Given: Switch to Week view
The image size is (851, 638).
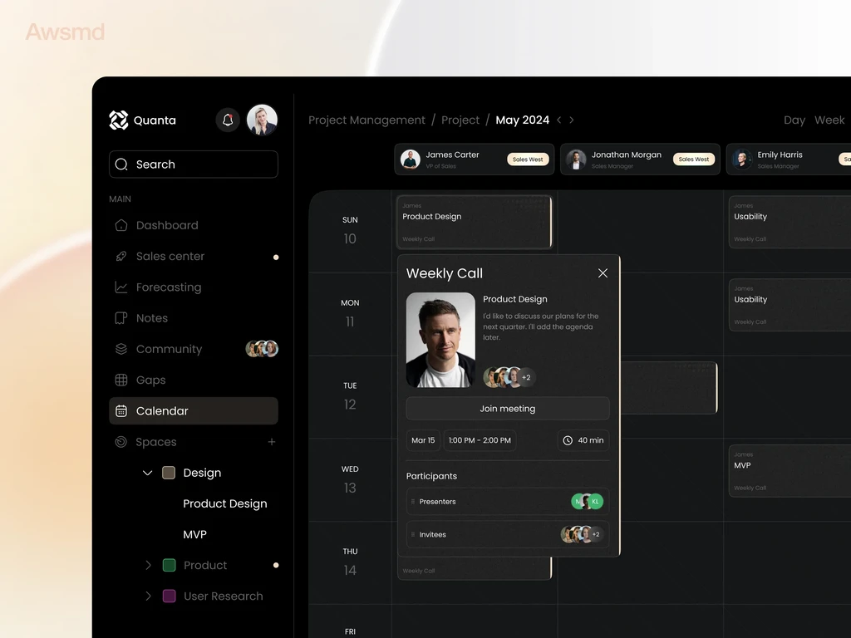Looking at the screenshot, I should [829, 120].
